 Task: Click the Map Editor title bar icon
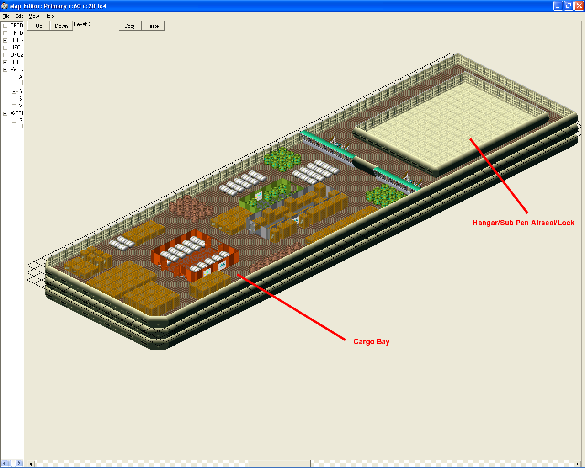coord(5,6)
